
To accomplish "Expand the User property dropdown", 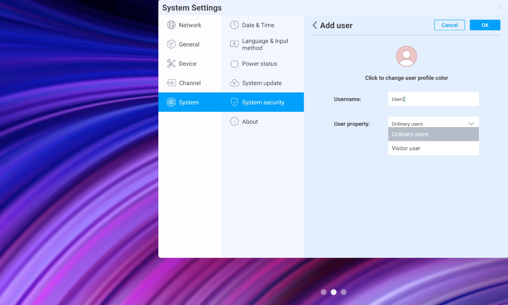I will (x=471, y=124).
